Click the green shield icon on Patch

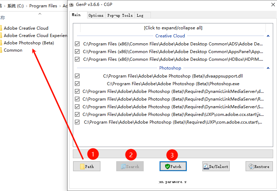point(167,167)
